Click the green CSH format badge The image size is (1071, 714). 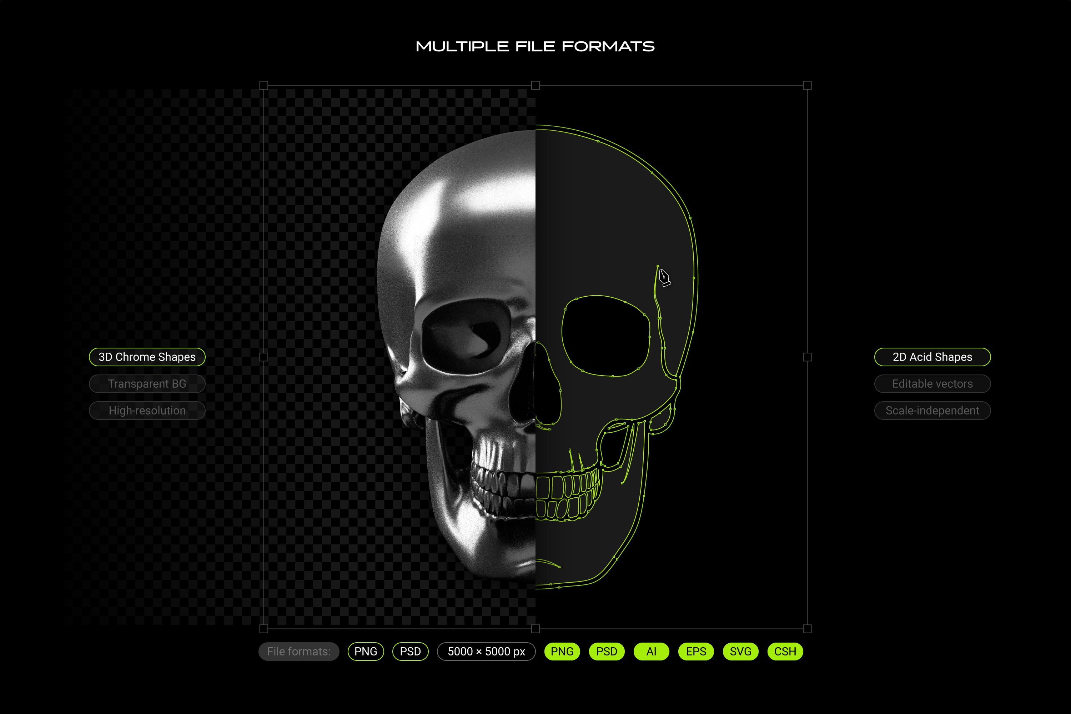(x=785, y=652)
